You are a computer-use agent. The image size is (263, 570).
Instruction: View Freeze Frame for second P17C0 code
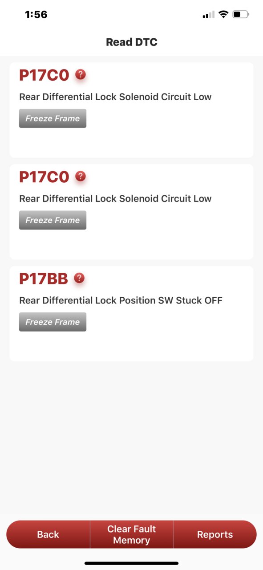(53, 220)
